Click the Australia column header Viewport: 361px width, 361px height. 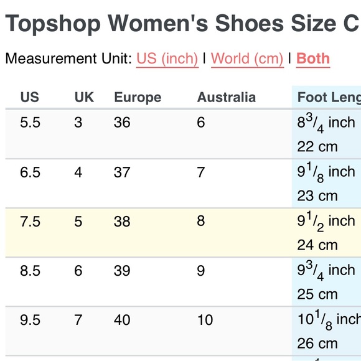pos(227,97)
